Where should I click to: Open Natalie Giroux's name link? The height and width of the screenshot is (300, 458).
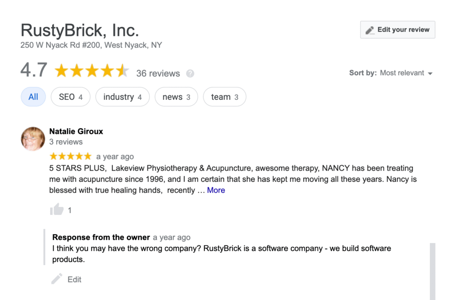click(76, 131)
